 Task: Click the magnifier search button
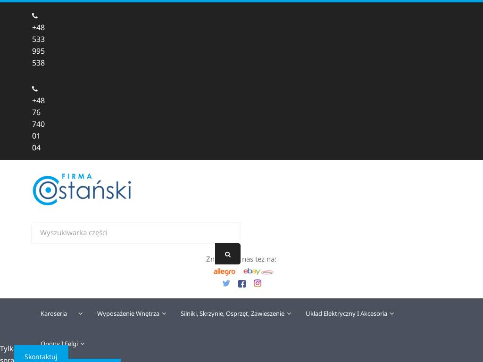(x=228, y=254)
